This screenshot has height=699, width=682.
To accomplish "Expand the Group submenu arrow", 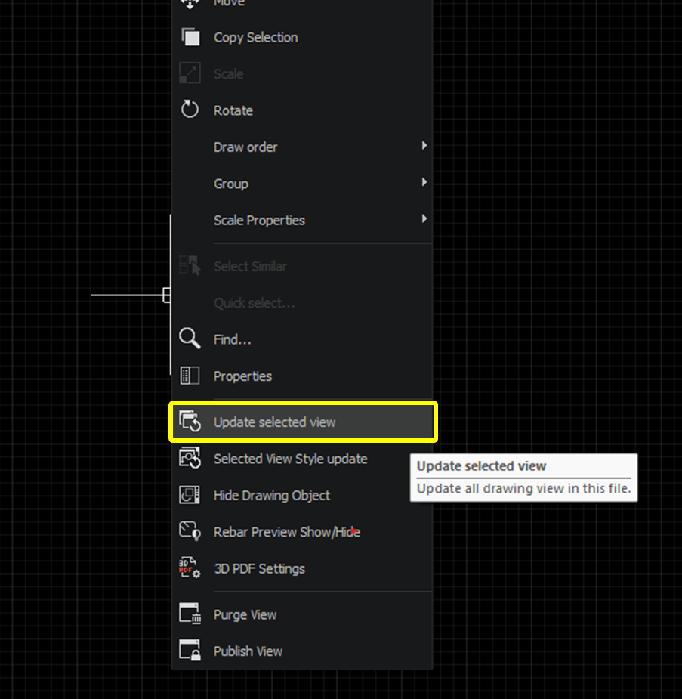I will tap(424, 183).
